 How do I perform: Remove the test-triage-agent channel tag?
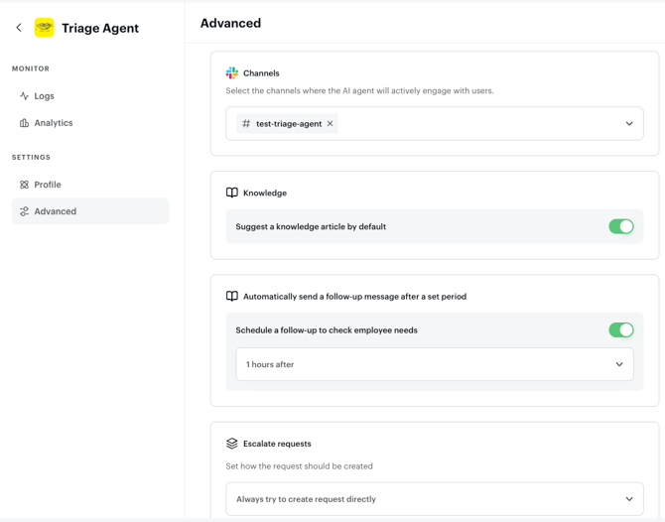pos(331,124)
